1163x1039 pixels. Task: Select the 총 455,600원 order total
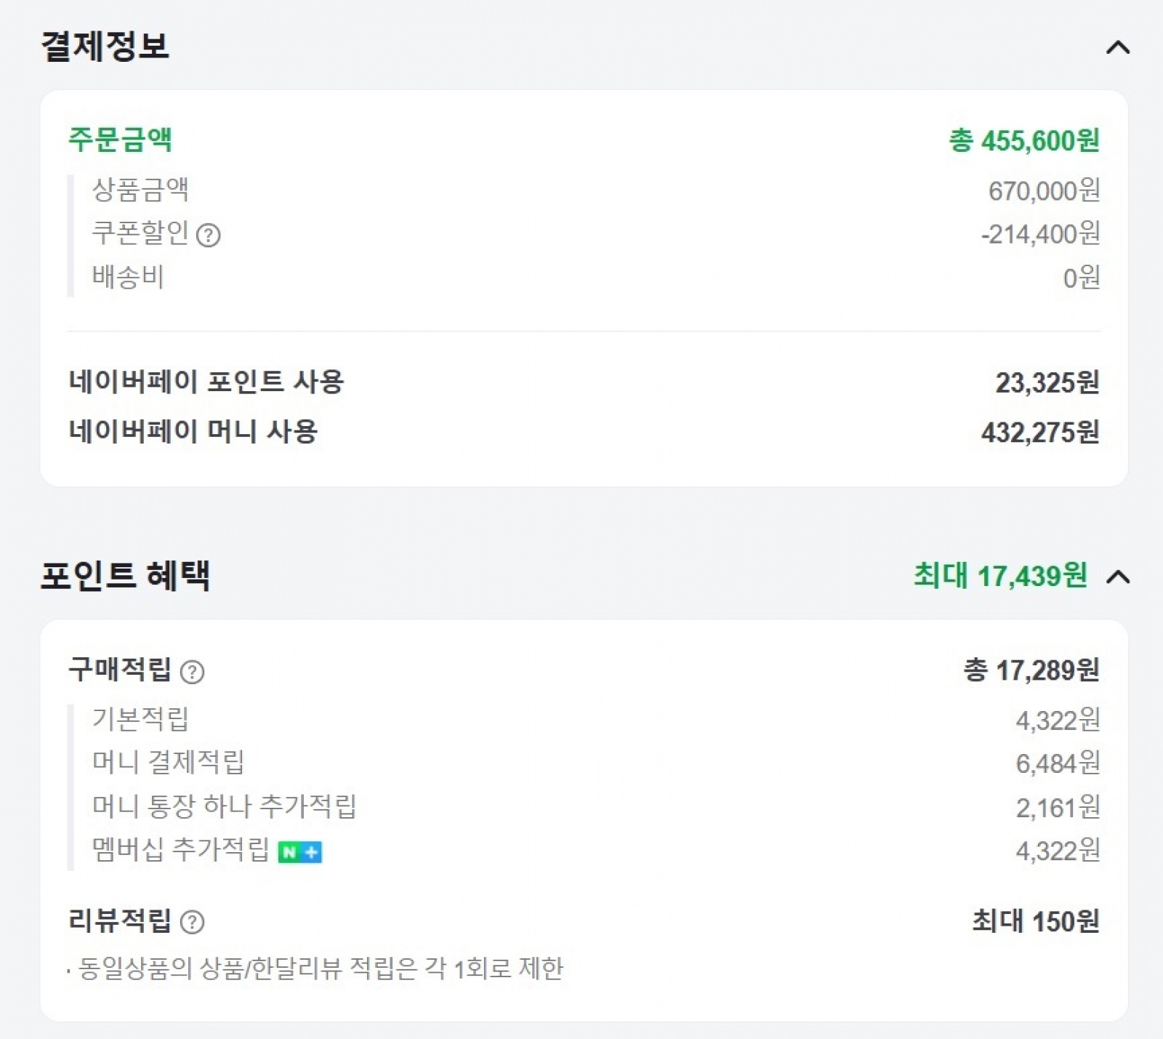tap(1024, 140)
